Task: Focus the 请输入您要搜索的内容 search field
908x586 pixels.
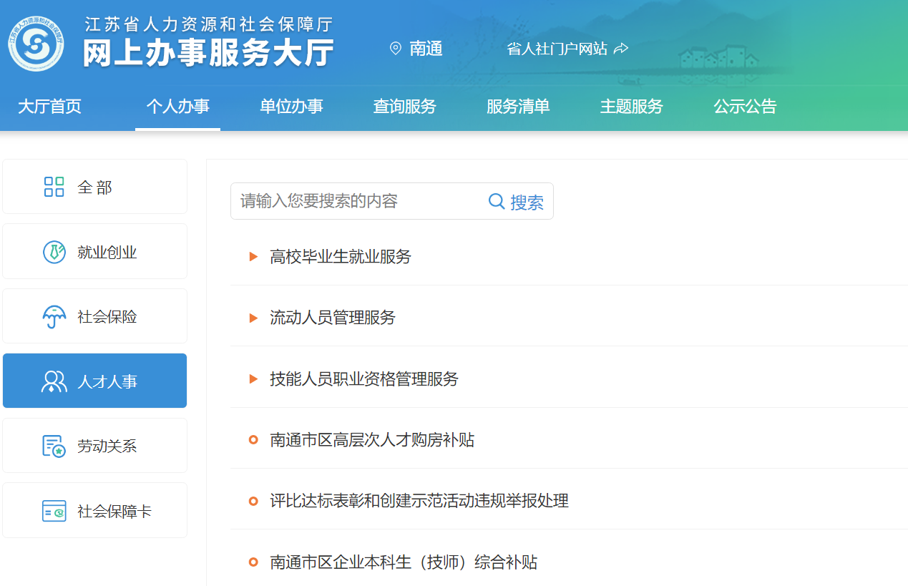Action: click(358, 201)
